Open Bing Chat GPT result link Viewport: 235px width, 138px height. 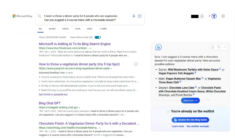(50, 103)
